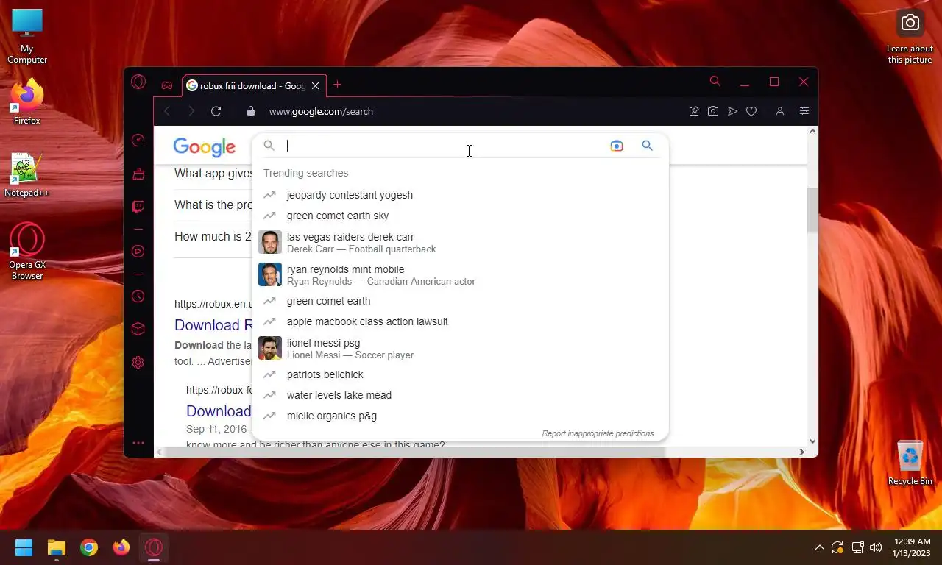Open a new tab with plus button

tap(337, 85)
